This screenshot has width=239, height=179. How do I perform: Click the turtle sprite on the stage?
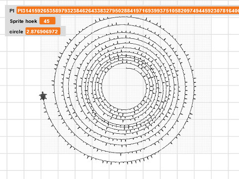(43, 96)
